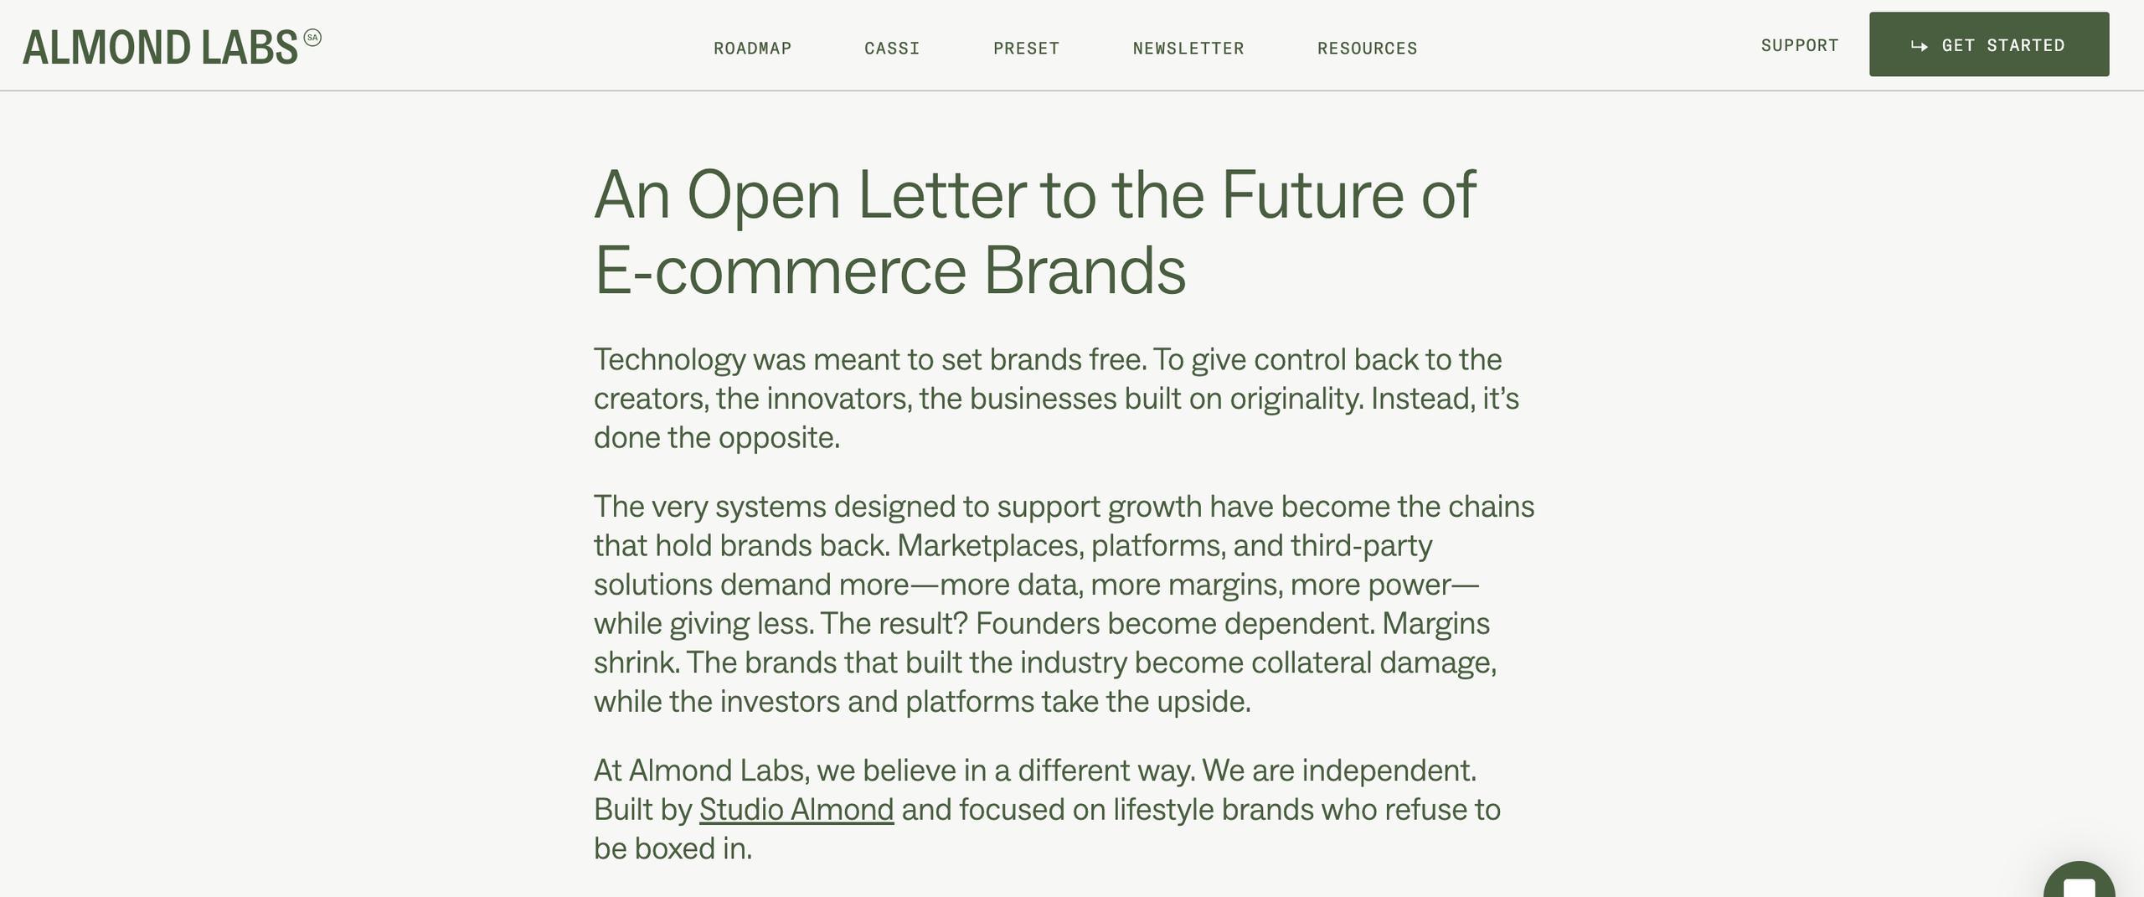Click the sentence "Technology was meant to set brands free"
Image resolution: width=2144 pixels, height=897 pixels.
click(868, 359)
